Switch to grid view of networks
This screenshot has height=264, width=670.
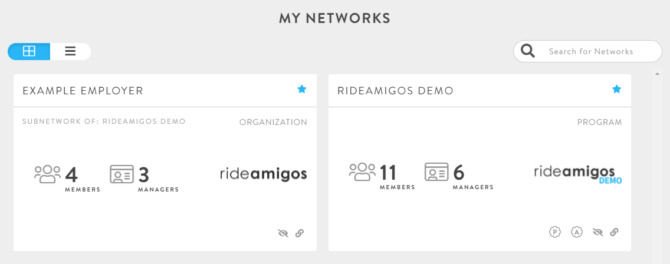tap(29, 52)
